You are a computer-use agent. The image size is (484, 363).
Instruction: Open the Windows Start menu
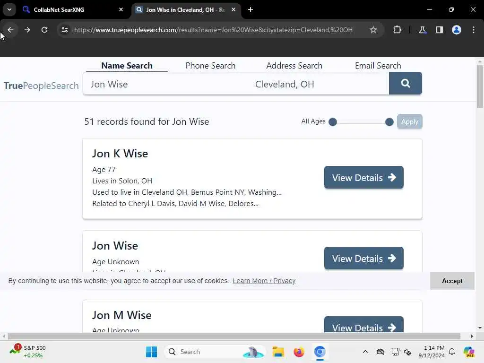pyautogui.click(x=151, y=352)
